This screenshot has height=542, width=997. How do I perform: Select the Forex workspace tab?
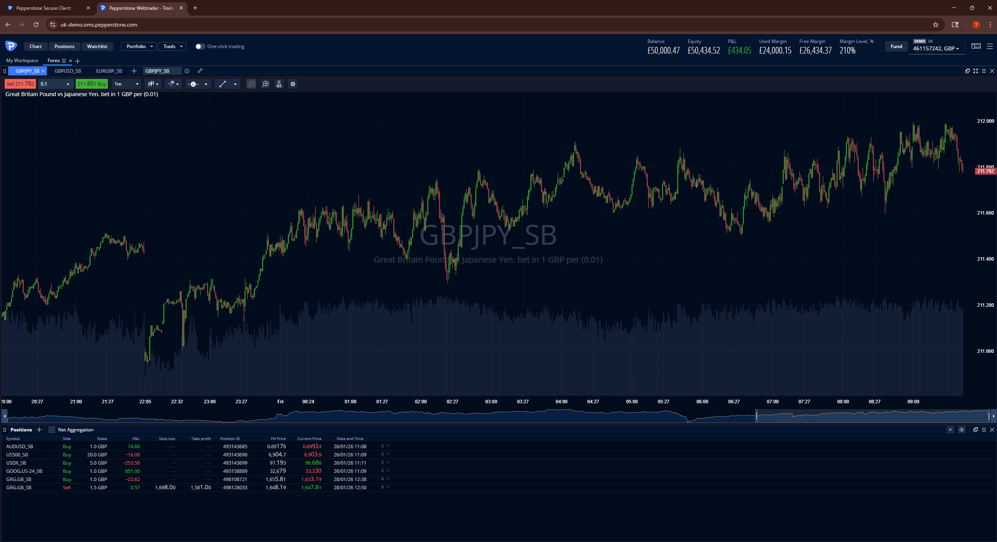click(x=54, y=61)
